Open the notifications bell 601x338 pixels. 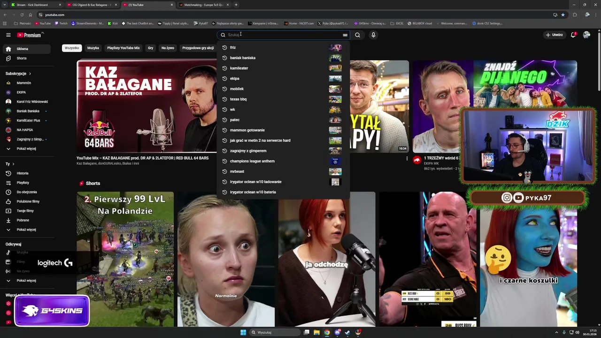tap(573, 35)
